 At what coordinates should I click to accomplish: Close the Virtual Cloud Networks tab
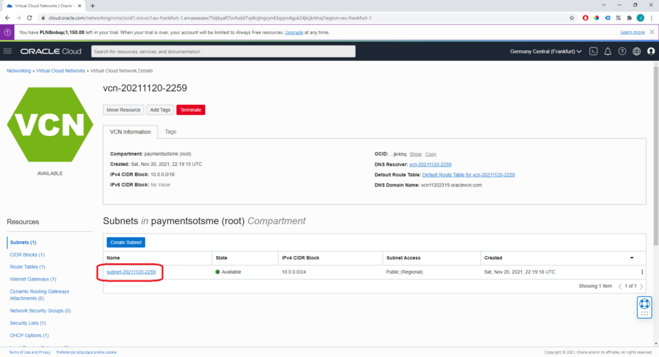click(79, 6)
